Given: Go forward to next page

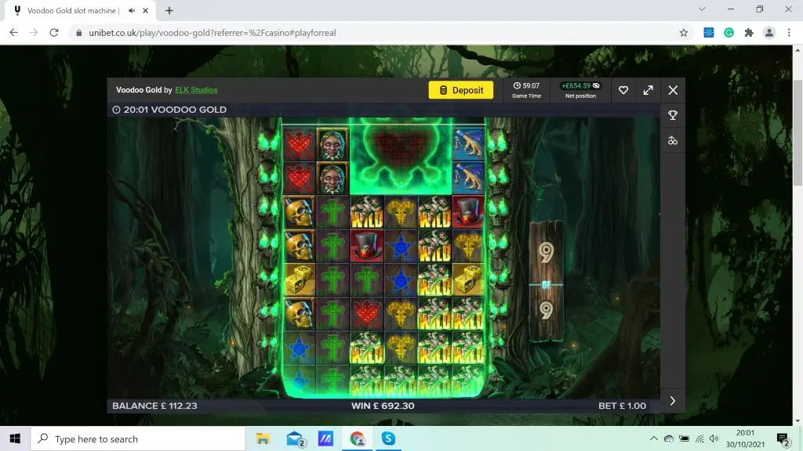Looking at the screenshot, I should point(34,33).
